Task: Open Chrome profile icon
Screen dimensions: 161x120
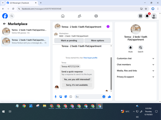Action: (x=153, y=9)
